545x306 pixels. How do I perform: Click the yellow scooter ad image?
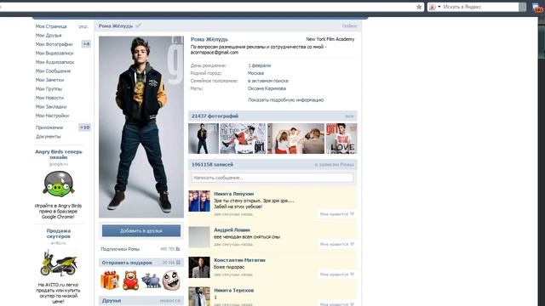[x=59, y=263]
